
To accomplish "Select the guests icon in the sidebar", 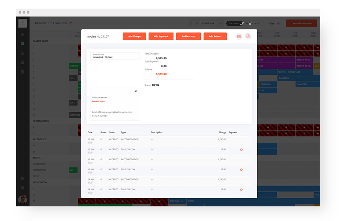I will pos(23,53).
